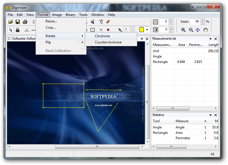Open the File menu
The width and height of the screenshot is (228, 165).
(10, 15)
